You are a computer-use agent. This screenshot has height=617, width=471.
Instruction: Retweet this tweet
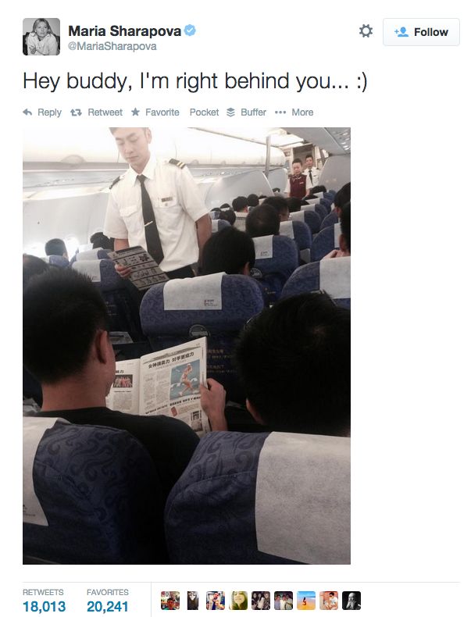[x=96, y=112]
